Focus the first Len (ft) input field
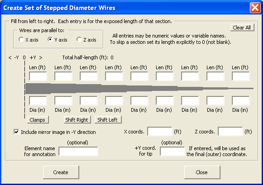The width and height of the screenshot is (263, 185). 38,76
